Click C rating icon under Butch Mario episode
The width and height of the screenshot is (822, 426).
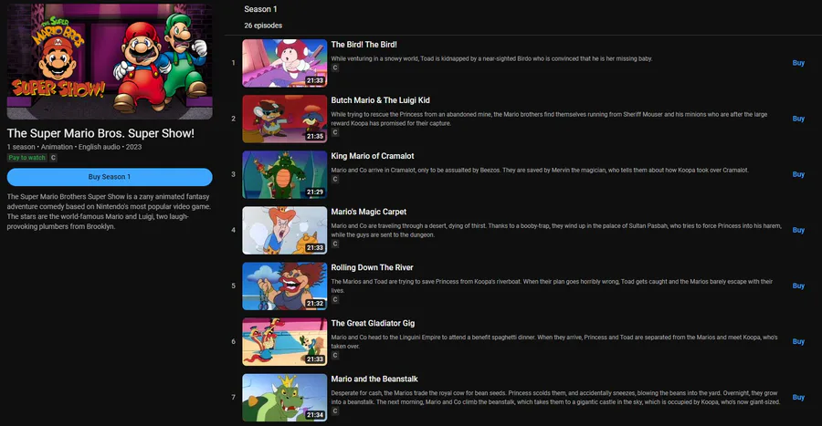pyautogui.click(x=335, y=132)
